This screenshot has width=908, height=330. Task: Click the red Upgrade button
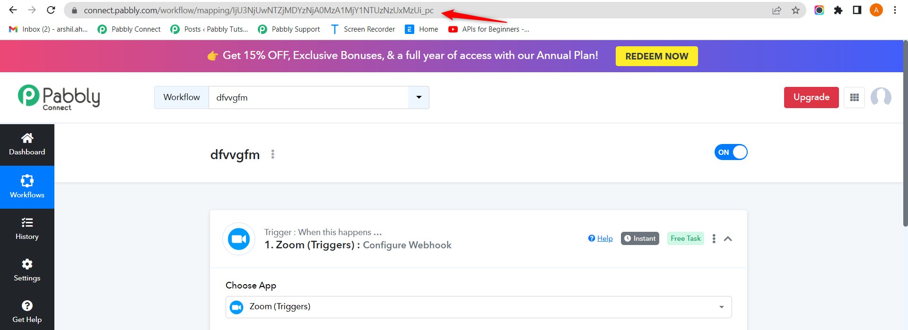(811, 97)
